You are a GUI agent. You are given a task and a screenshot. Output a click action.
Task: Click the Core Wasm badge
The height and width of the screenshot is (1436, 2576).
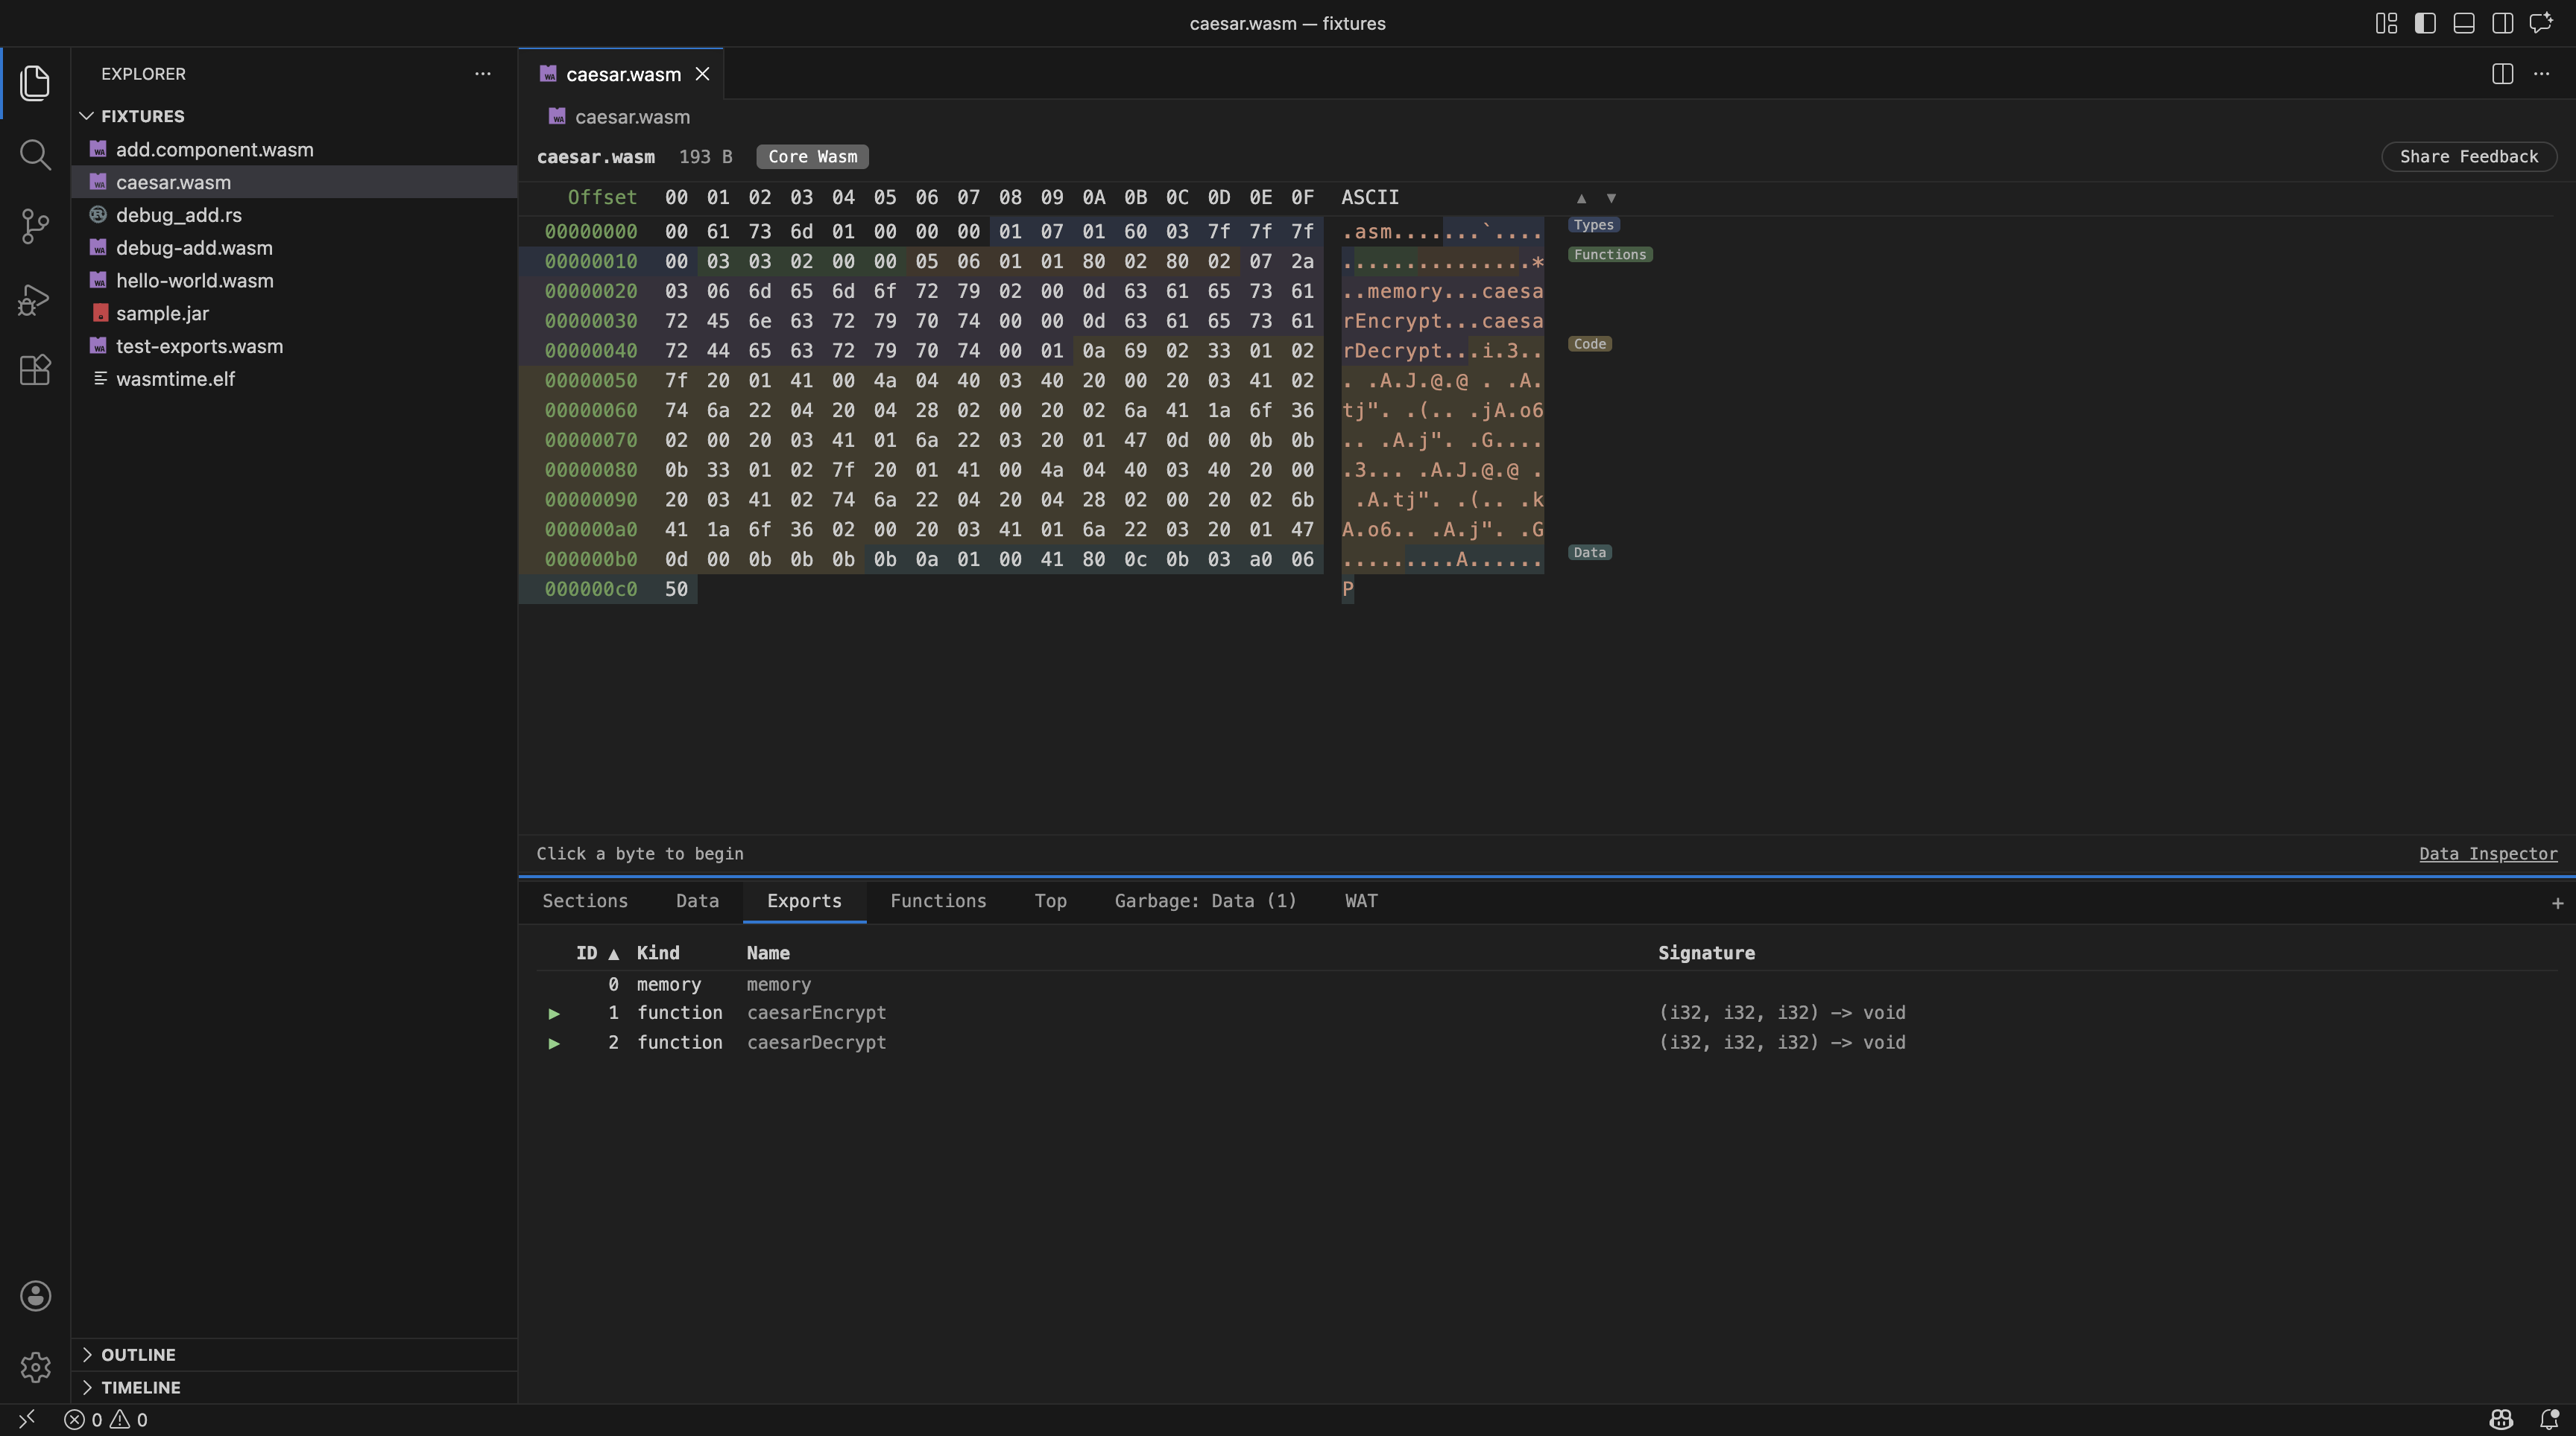click(x=812, y=157)
